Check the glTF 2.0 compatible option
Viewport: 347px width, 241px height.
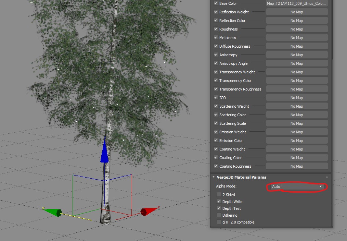click(219, 222)
